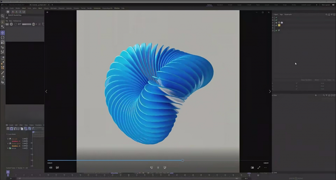
Task: Skip back in video player
Action: point(152,168)
